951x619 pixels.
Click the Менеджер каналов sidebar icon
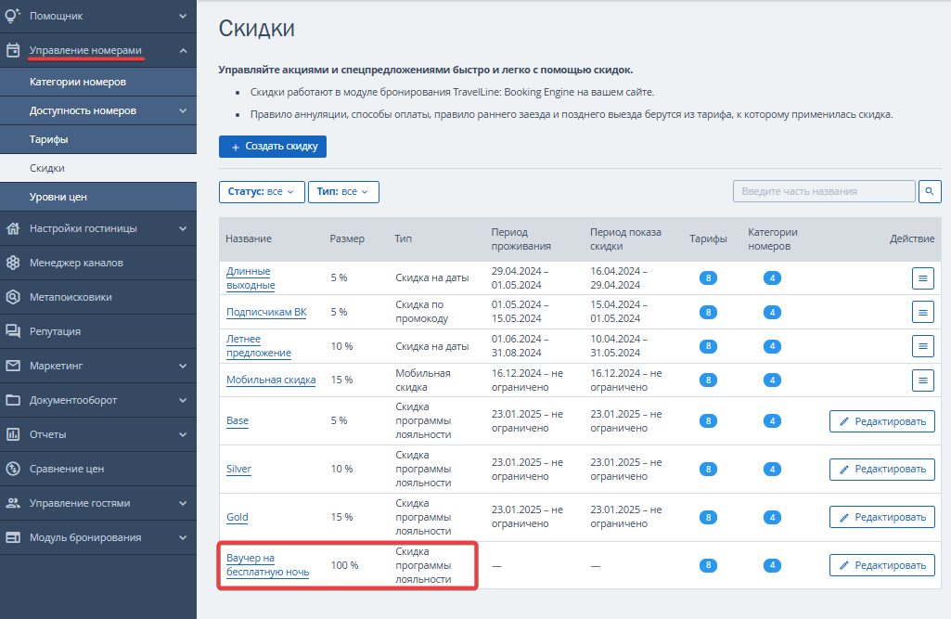point(13,263)
